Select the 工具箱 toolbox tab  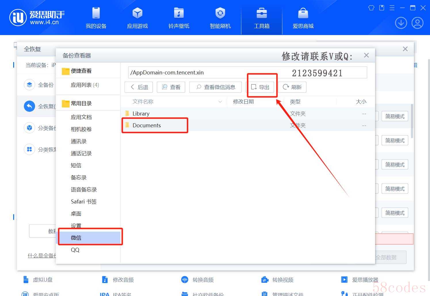262,18
